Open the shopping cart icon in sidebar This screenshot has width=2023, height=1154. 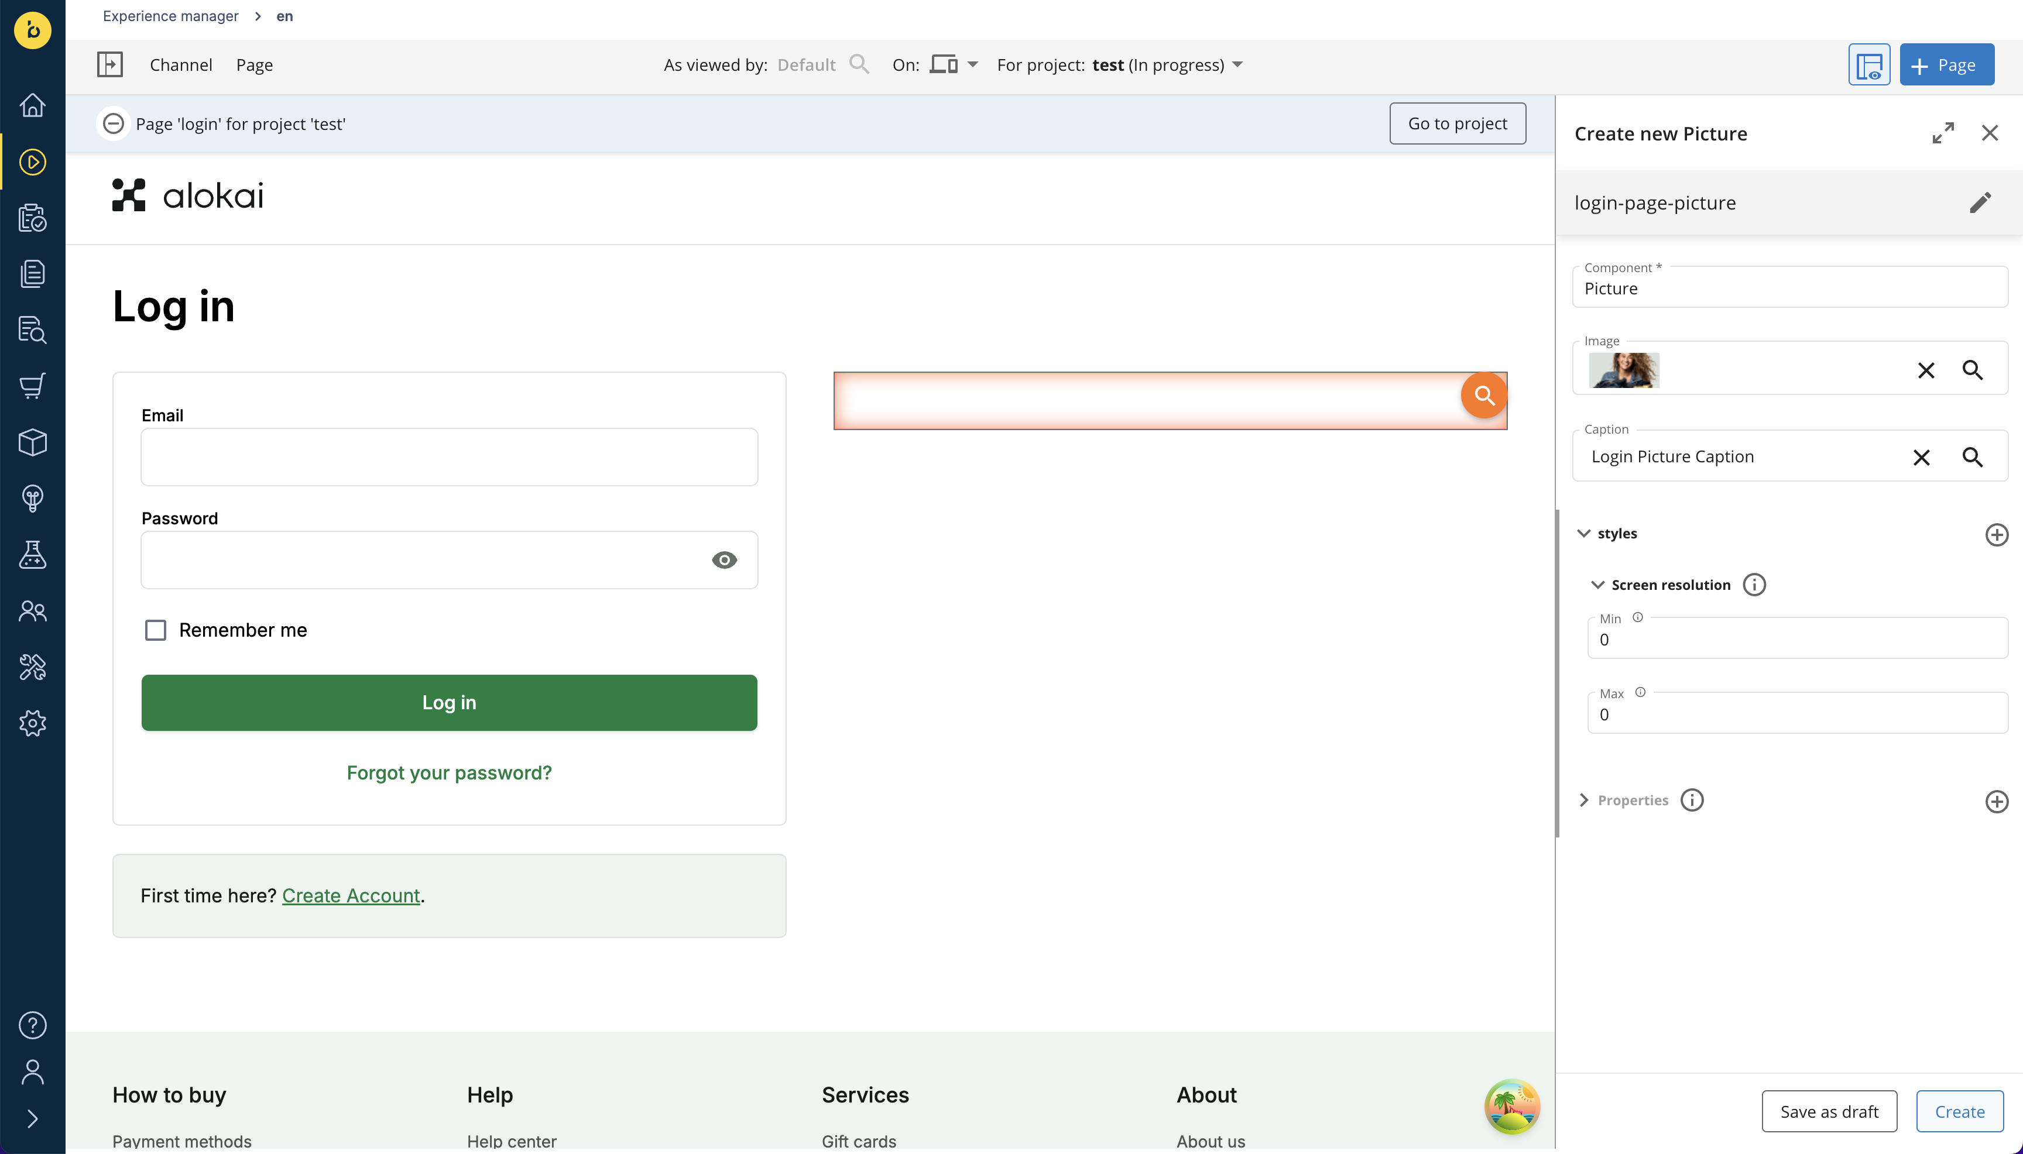tap(33, 386)
